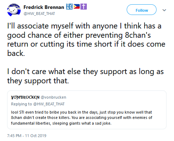The image size is (174, 141).
Task: Click Fredrick Brennan's profile avatar
Action: pyautogui.click(x=14, y=10)
